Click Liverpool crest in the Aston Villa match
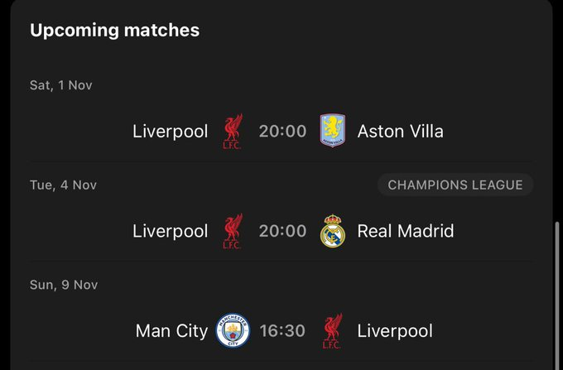The width and height of the screenshot is (563, 370). [233, 132]
